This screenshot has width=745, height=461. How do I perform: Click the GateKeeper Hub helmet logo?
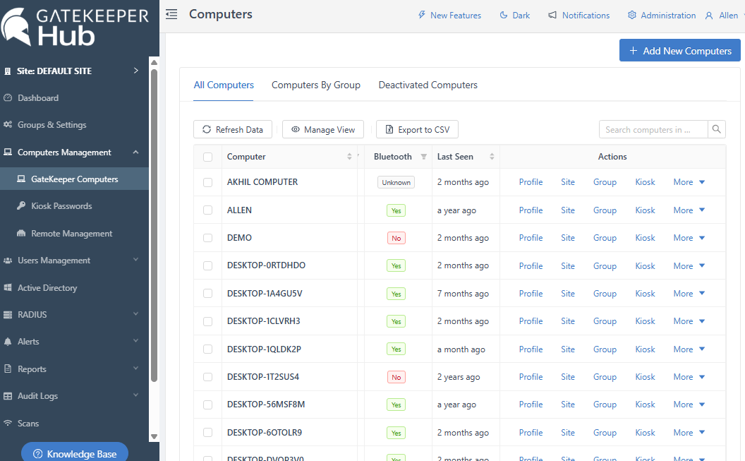pos(16,27)
